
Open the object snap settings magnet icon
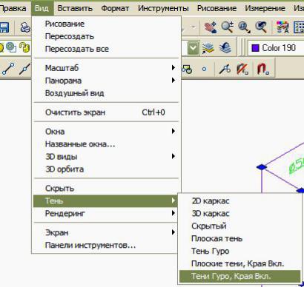pos(262,69)
